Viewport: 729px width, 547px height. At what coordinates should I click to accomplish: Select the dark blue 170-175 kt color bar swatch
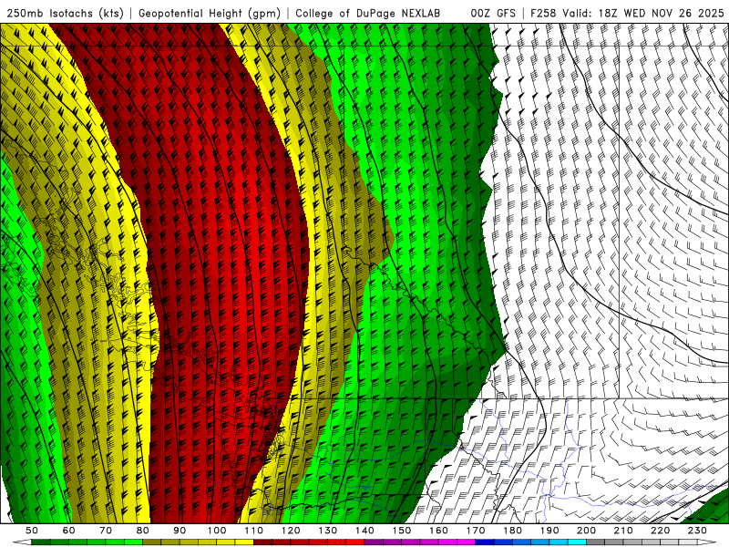click(x=485, y=542)
